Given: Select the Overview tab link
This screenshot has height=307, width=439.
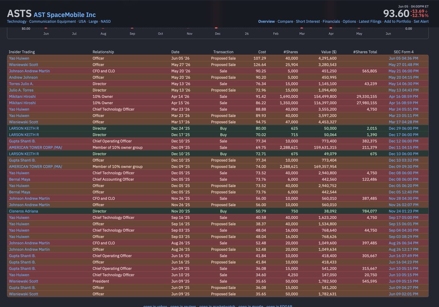Looking at the screenshot, I should click(x=266, y=22).
